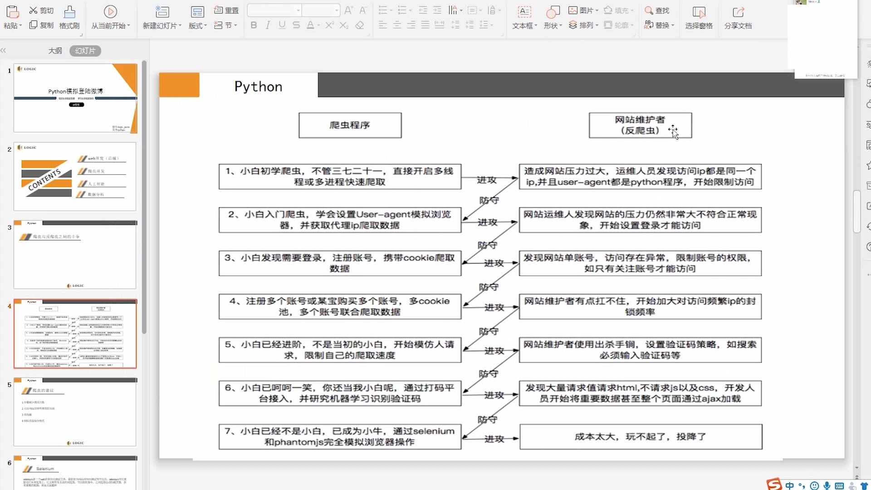
Task: Reset the slide layout formatting
Action: coord(225,10)
